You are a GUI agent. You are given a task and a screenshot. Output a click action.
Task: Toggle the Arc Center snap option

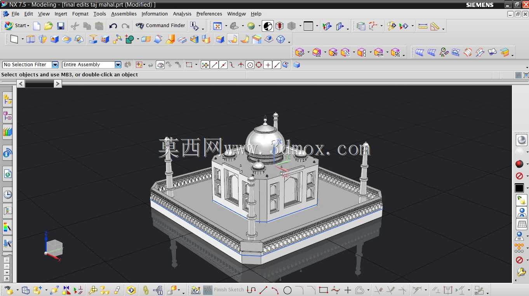250,65
